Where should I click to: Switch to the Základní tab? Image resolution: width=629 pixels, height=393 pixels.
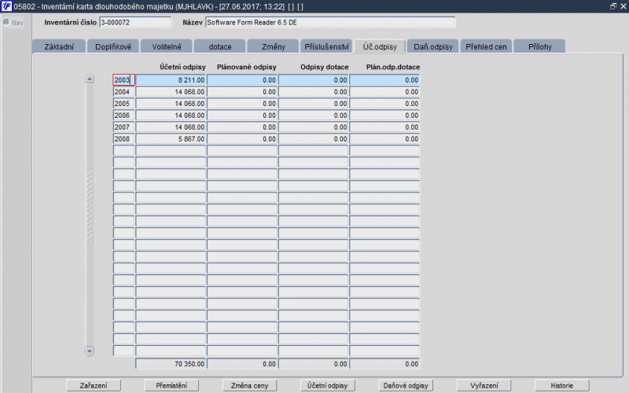tap(59, 46)
